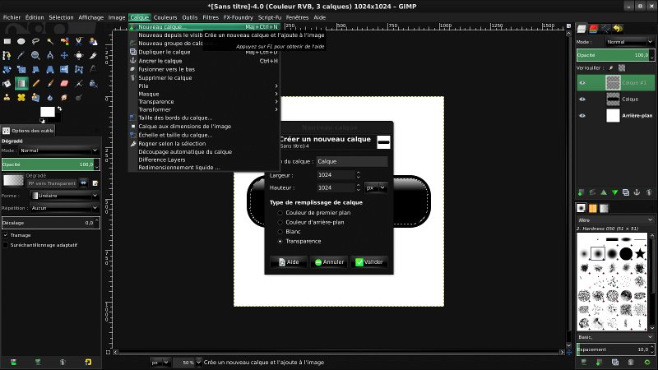Select the Bucket Fill tool

click(x=7, y=84)
